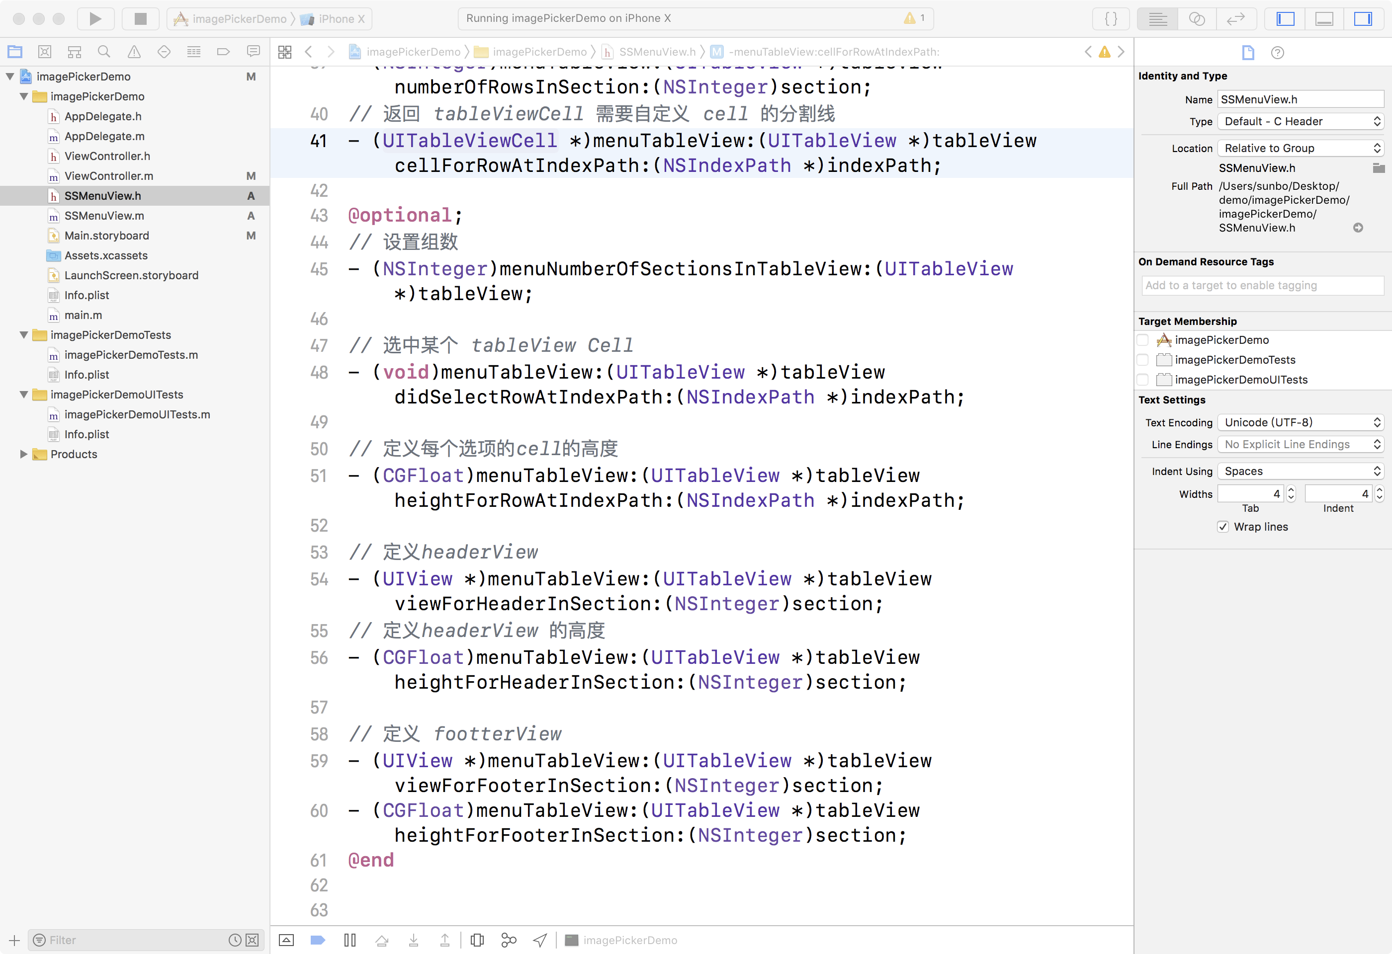Open the Issue navigator warning icon
Screen dimensions: 1392x954
coord(134,52)
